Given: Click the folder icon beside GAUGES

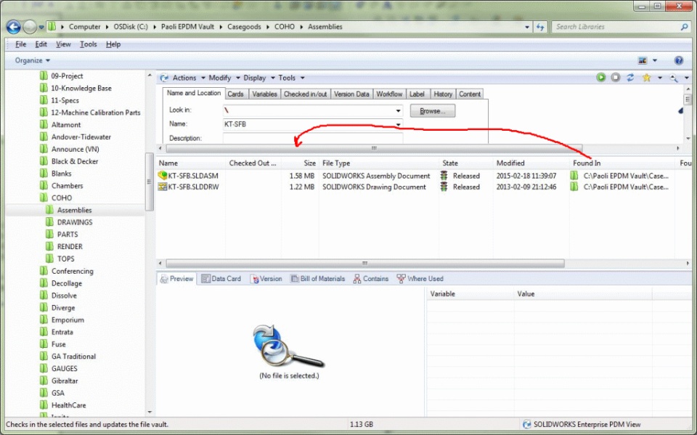Looking at the screenshot, I should point(44,368).
